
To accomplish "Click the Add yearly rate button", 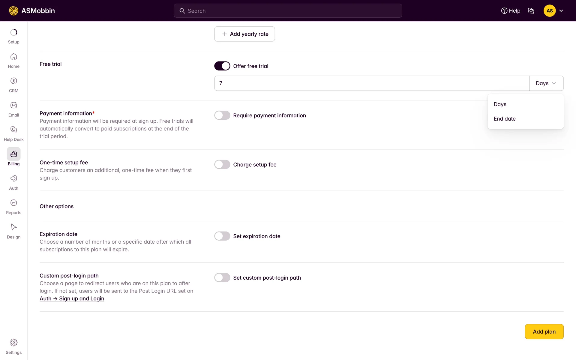I will click(244, 34).
